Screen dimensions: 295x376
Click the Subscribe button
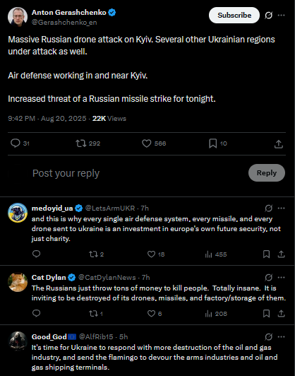tap(234, 15)
